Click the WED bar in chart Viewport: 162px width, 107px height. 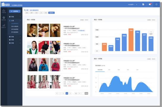pos(124,42)
